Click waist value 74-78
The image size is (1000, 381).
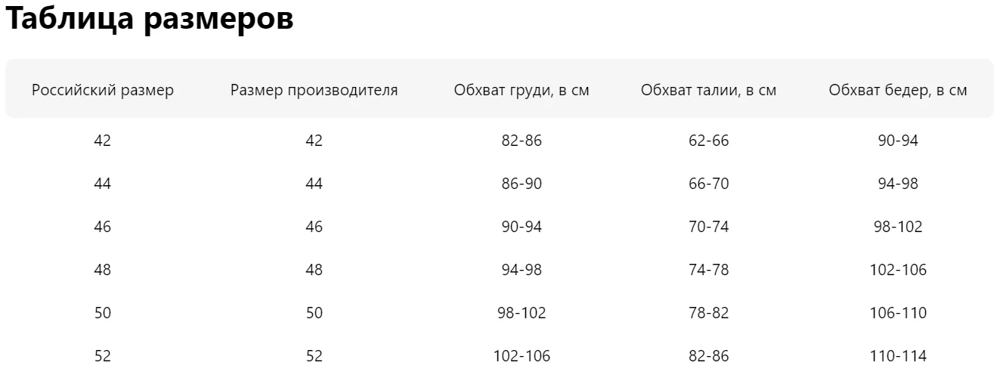point(709,270)
